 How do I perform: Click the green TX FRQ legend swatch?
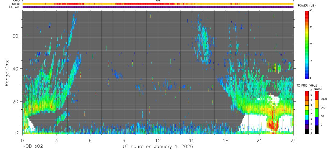click(307, 113)
